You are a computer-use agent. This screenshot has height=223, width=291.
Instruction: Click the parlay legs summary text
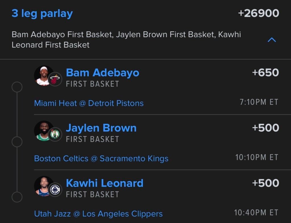click(x=126, y=39)
